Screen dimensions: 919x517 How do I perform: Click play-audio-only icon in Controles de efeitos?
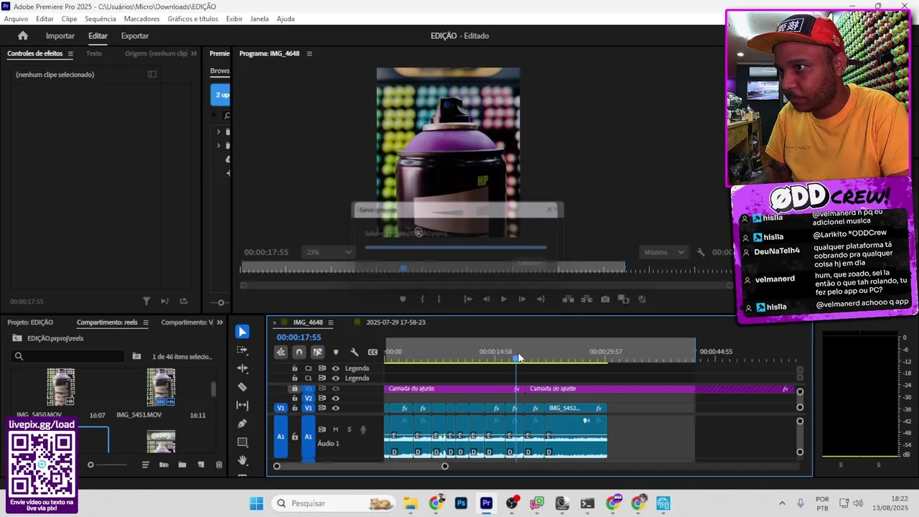pos(165,302)
